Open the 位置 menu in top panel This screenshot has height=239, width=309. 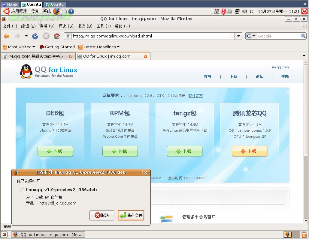35,11
